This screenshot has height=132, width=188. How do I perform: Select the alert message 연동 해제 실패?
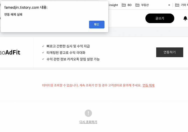[x=13, y=15]
